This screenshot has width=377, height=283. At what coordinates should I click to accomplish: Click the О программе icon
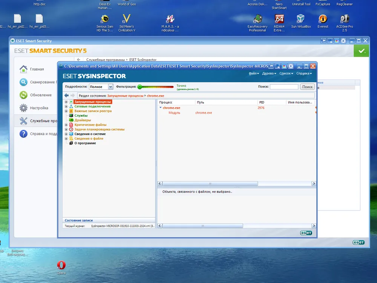click(x=71, y=143)
